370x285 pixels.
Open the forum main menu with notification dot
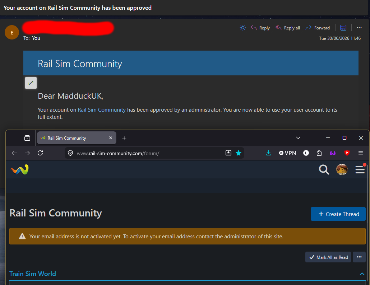pyautogui.click(x=360, y=169)
